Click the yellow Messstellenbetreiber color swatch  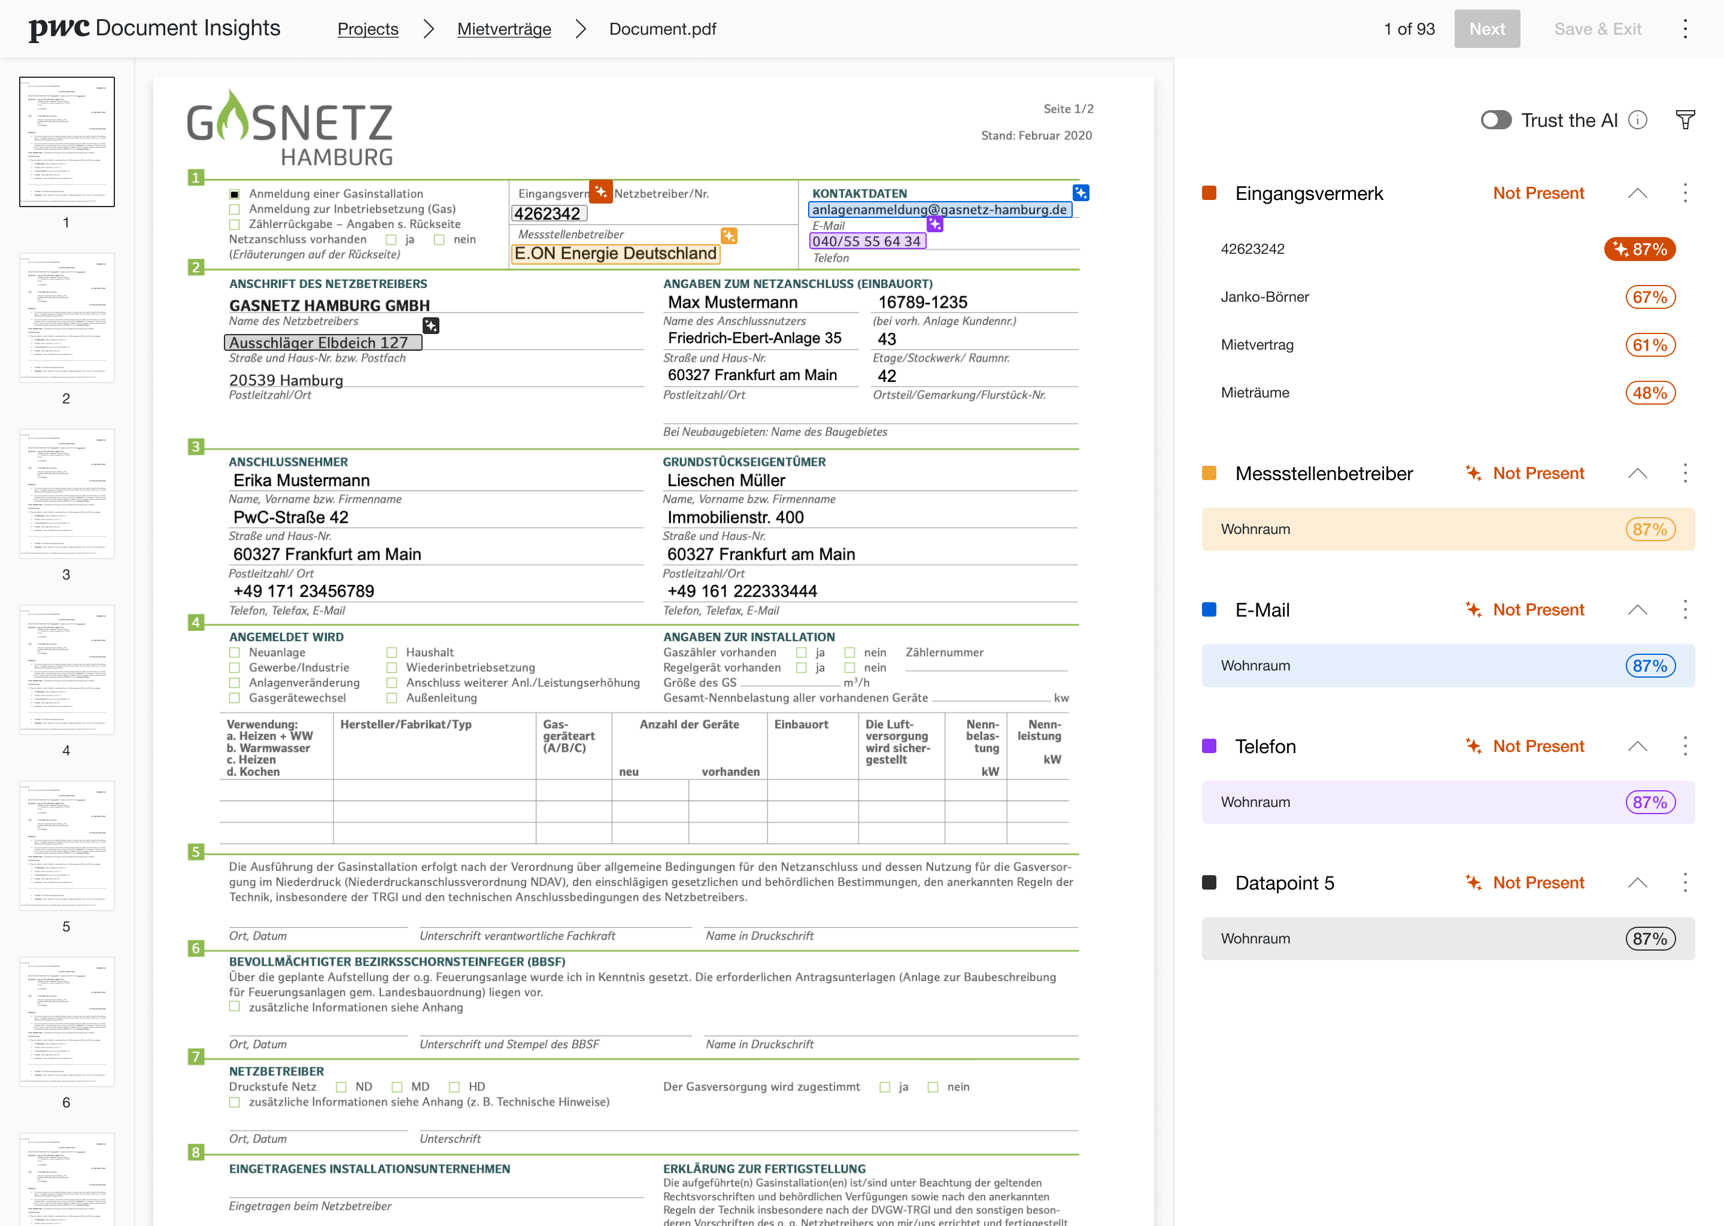(x=1209, y=474)
